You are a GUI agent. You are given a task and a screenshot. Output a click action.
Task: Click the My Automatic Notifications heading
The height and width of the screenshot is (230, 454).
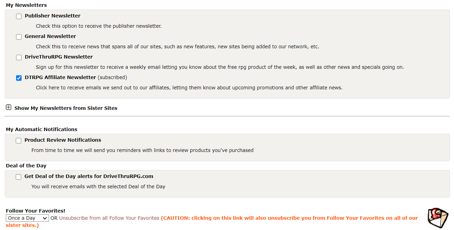tap(41, 129)
